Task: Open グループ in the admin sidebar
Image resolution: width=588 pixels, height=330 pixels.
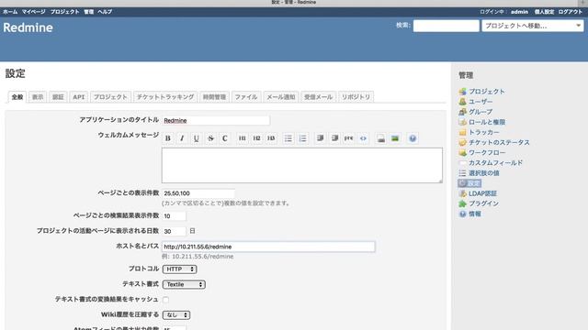Action: tap(481, 112)
